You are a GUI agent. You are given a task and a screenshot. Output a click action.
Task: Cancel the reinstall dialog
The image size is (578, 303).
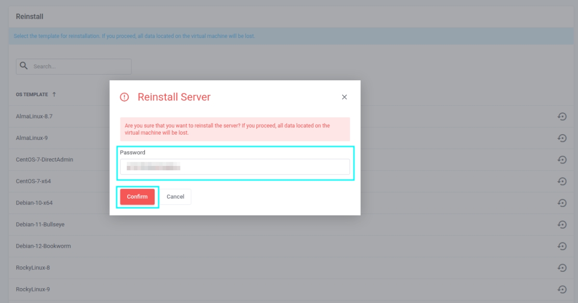175,197
